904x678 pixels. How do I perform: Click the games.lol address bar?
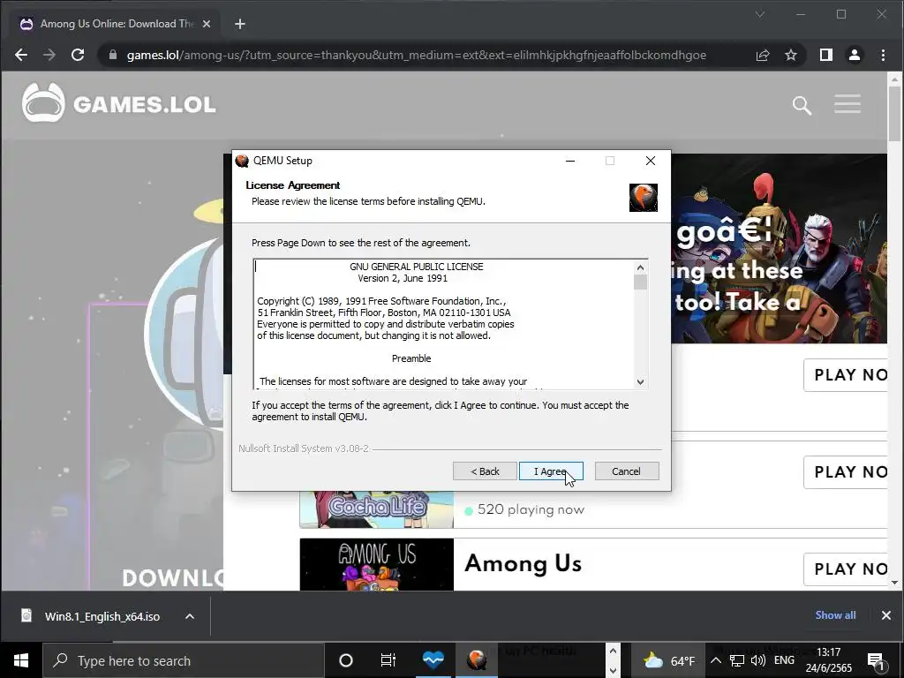coord(417,55)
